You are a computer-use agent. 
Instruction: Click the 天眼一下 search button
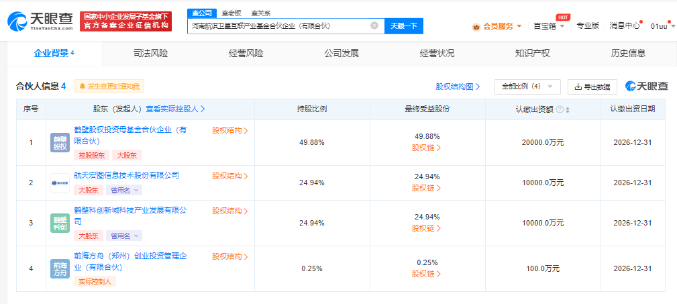point(404,26)
